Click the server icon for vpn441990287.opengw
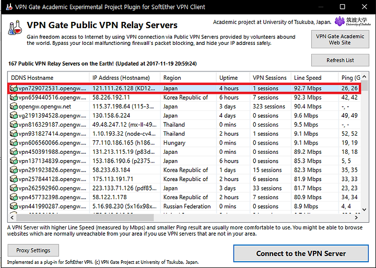376x268 pixels. (14, 206)
